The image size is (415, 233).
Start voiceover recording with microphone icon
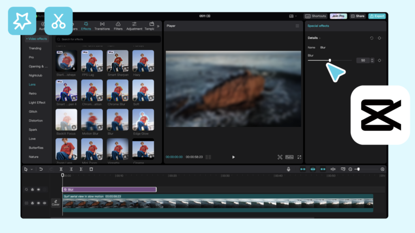(x=289, y=169)
